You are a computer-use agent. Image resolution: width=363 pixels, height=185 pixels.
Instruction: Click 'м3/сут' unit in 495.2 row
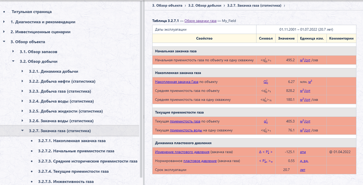(x=305, y=60)
